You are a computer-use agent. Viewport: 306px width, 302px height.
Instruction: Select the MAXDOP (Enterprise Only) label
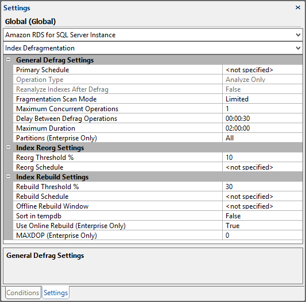coord(56,236)
